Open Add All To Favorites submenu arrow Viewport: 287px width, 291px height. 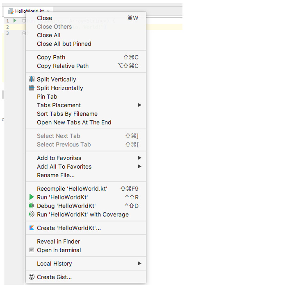pyautogui.click(x=139, y=167)
